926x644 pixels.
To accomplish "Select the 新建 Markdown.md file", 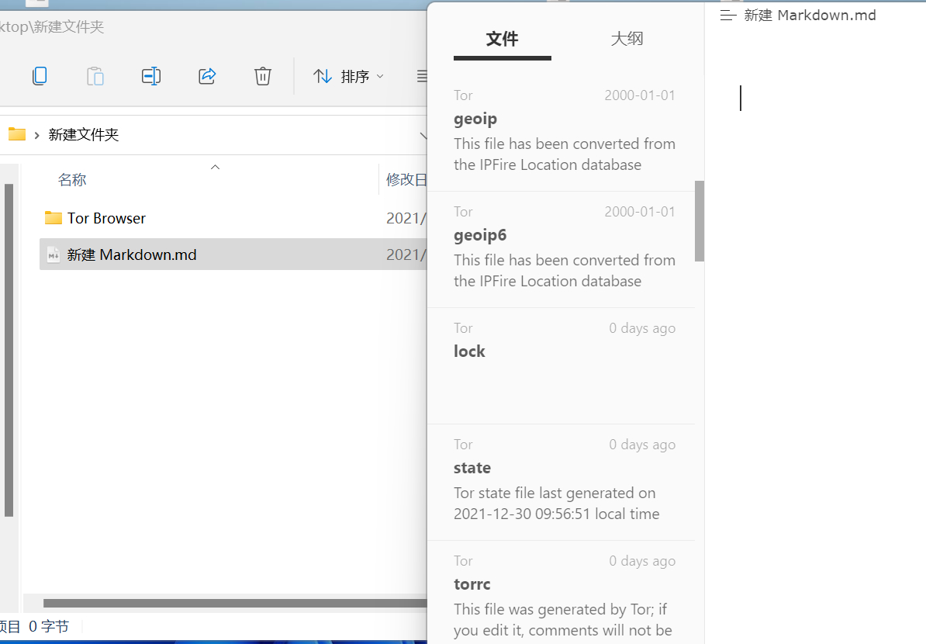I will tap(233, 254).
